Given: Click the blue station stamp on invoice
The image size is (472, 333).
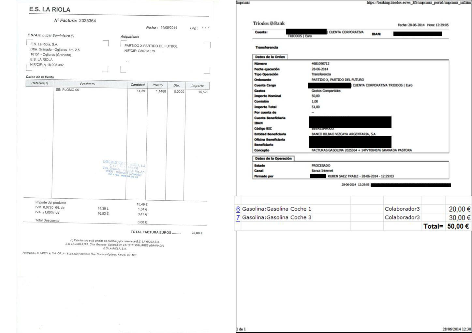Looking at the screenshot, I should pyautogui.click(x=124, y=169).
